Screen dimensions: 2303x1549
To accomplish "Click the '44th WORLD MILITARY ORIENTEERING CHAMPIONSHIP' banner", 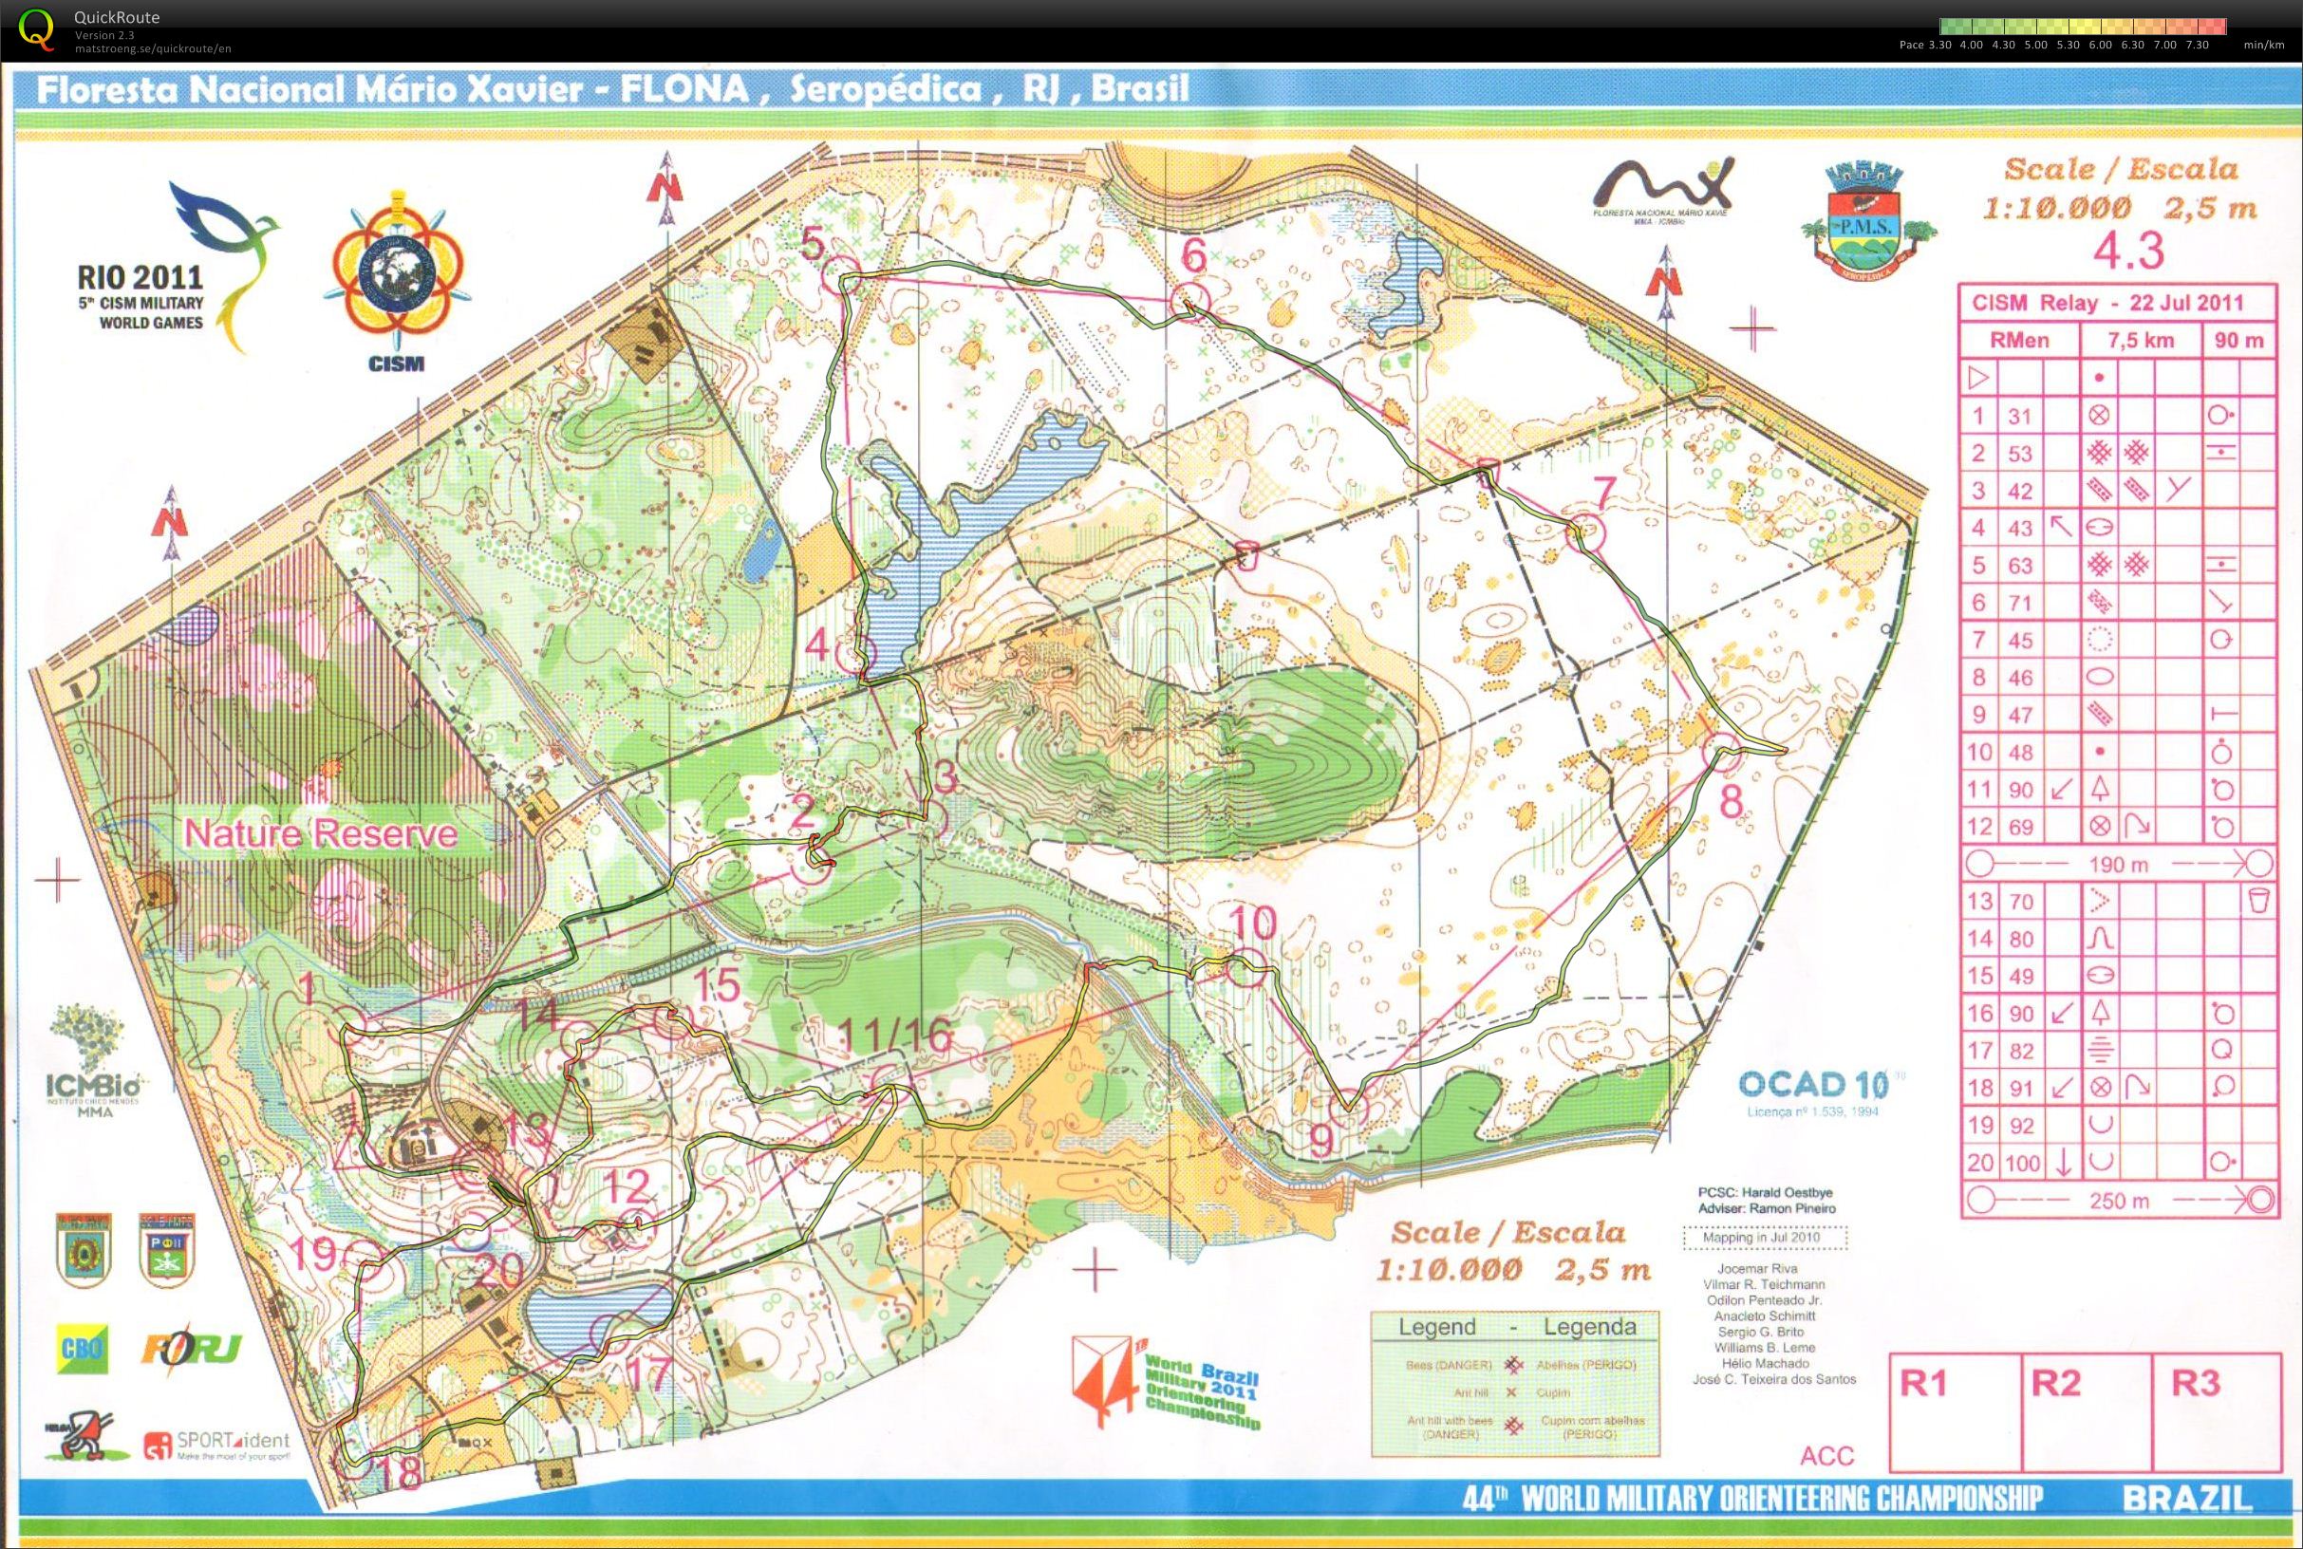I will [x=1753, y=1499].
